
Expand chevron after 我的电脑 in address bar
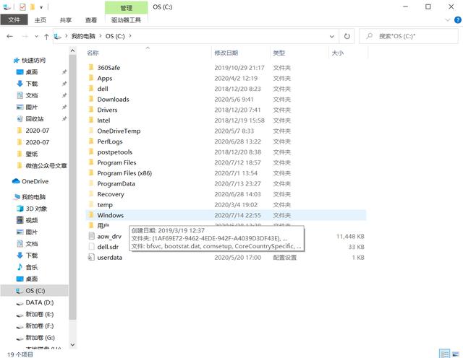click(x=100, y=36)
